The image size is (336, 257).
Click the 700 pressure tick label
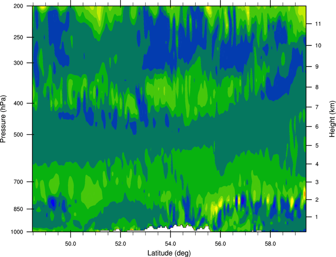19,182
